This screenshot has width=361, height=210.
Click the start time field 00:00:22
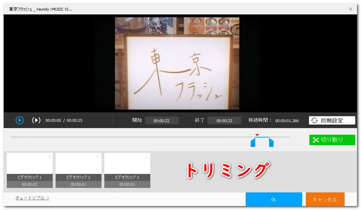[x=161, y=120]
